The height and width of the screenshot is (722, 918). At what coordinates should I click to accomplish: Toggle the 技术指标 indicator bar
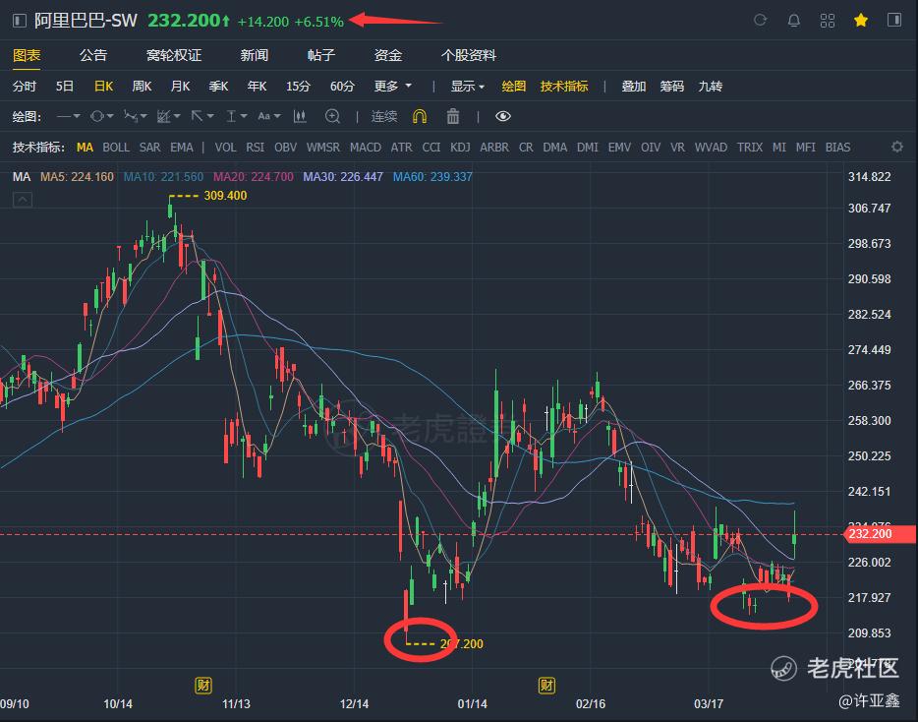(564, 87)
